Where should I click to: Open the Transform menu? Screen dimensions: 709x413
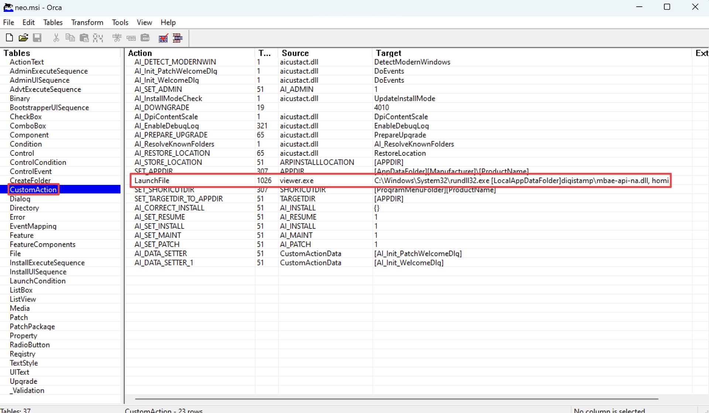87,22
